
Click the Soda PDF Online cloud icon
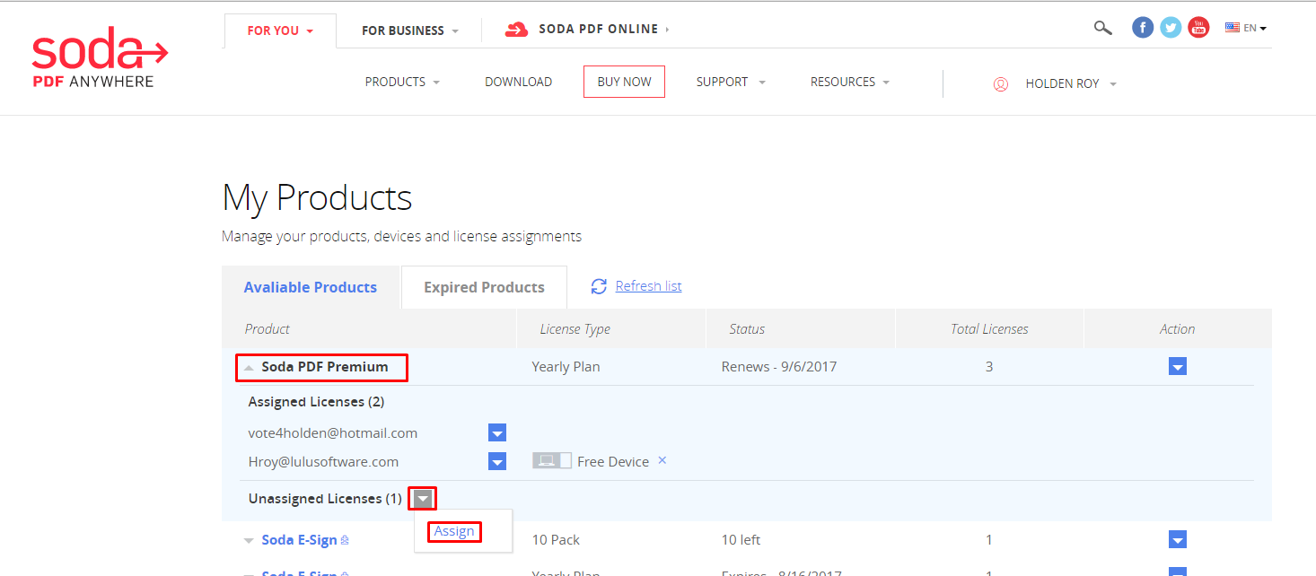(516, 30)
